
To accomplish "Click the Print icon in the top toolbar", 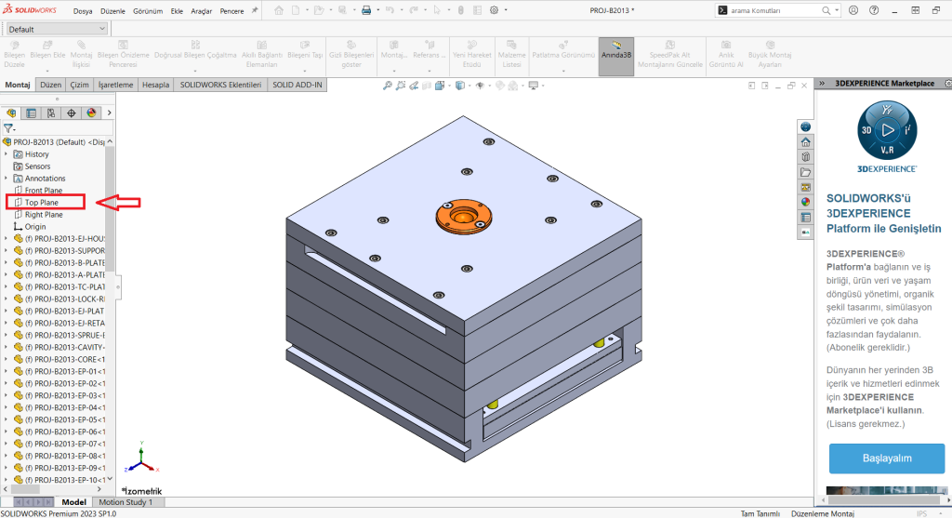I will coord(365,10).
